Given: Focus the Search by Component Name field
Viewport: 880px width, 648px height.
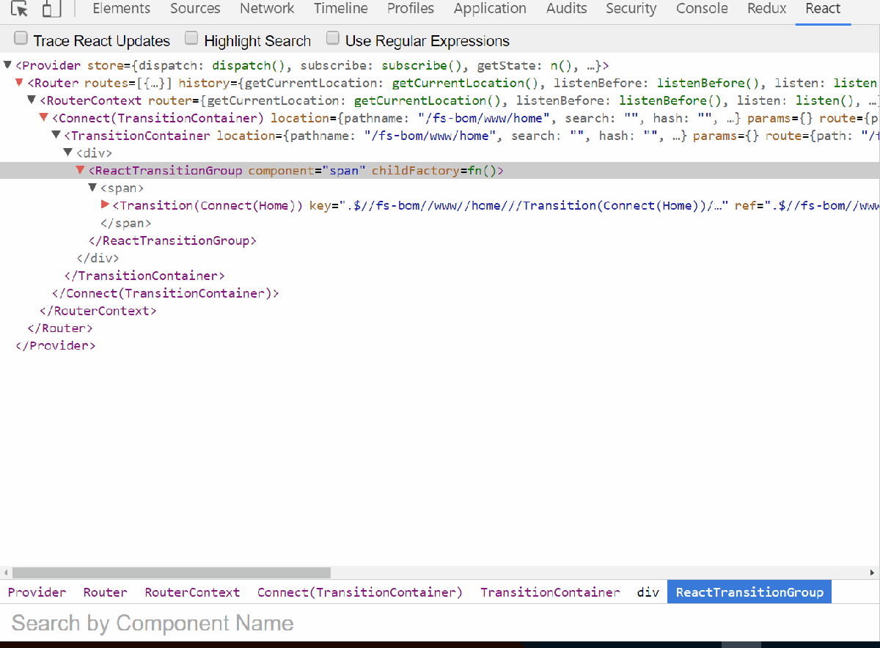Looking at the screenshot, I should (x=440, y=623).
